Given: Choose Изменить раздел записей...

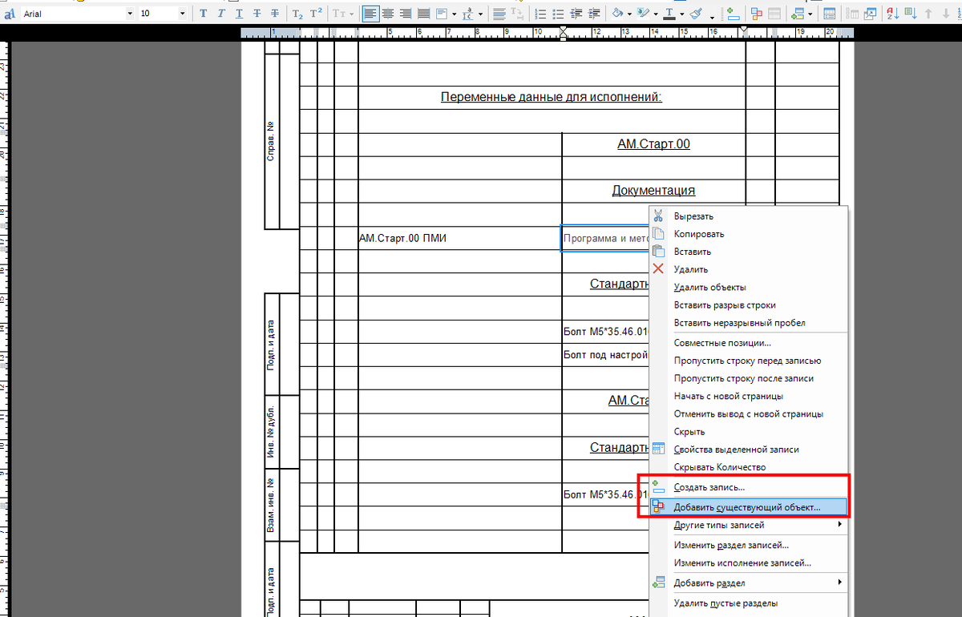Looking at the screenshot, I should 748,545.
